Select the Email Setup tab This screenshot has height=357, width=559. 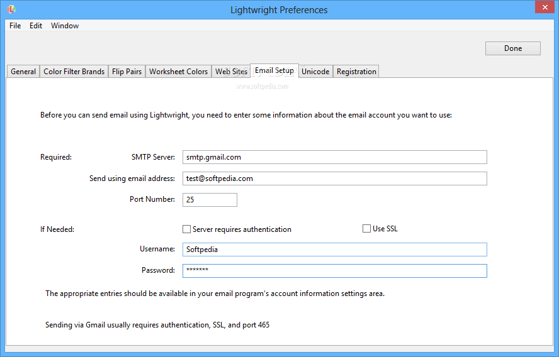coord(274,70)
